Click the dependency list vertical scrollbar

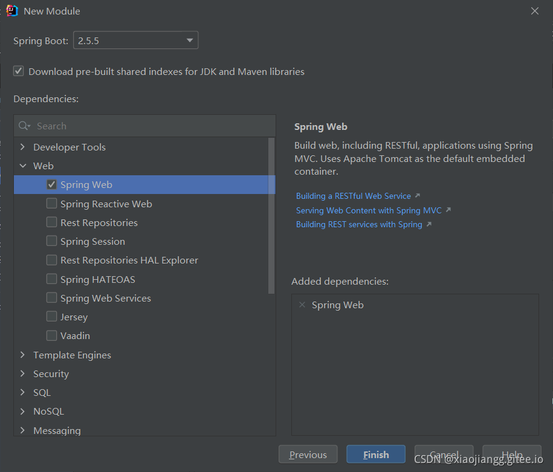(271, 216)
